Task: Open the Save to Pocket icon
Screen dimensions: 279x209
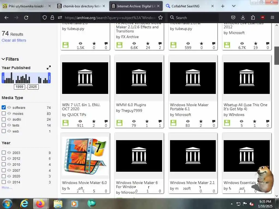Action: [x=233, y=17]
